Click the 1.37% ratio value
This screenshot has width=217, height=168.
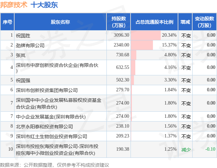tap(170, 136)
